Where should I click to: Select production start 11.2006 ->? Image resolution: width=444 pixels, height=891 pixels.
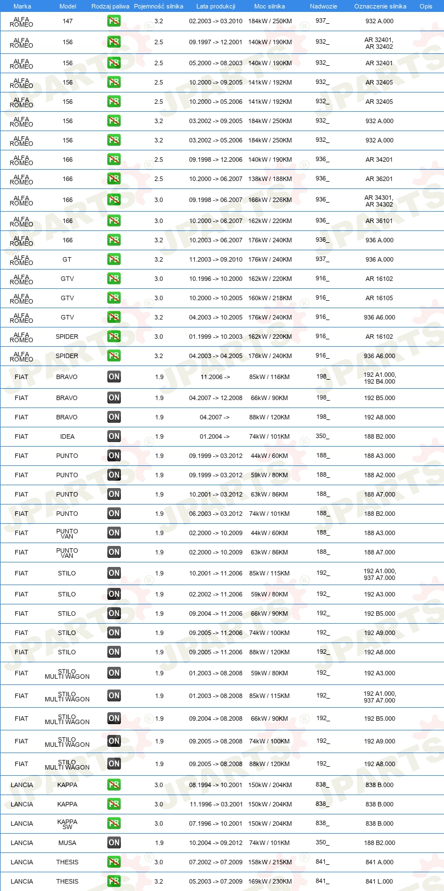pos(215,377)
